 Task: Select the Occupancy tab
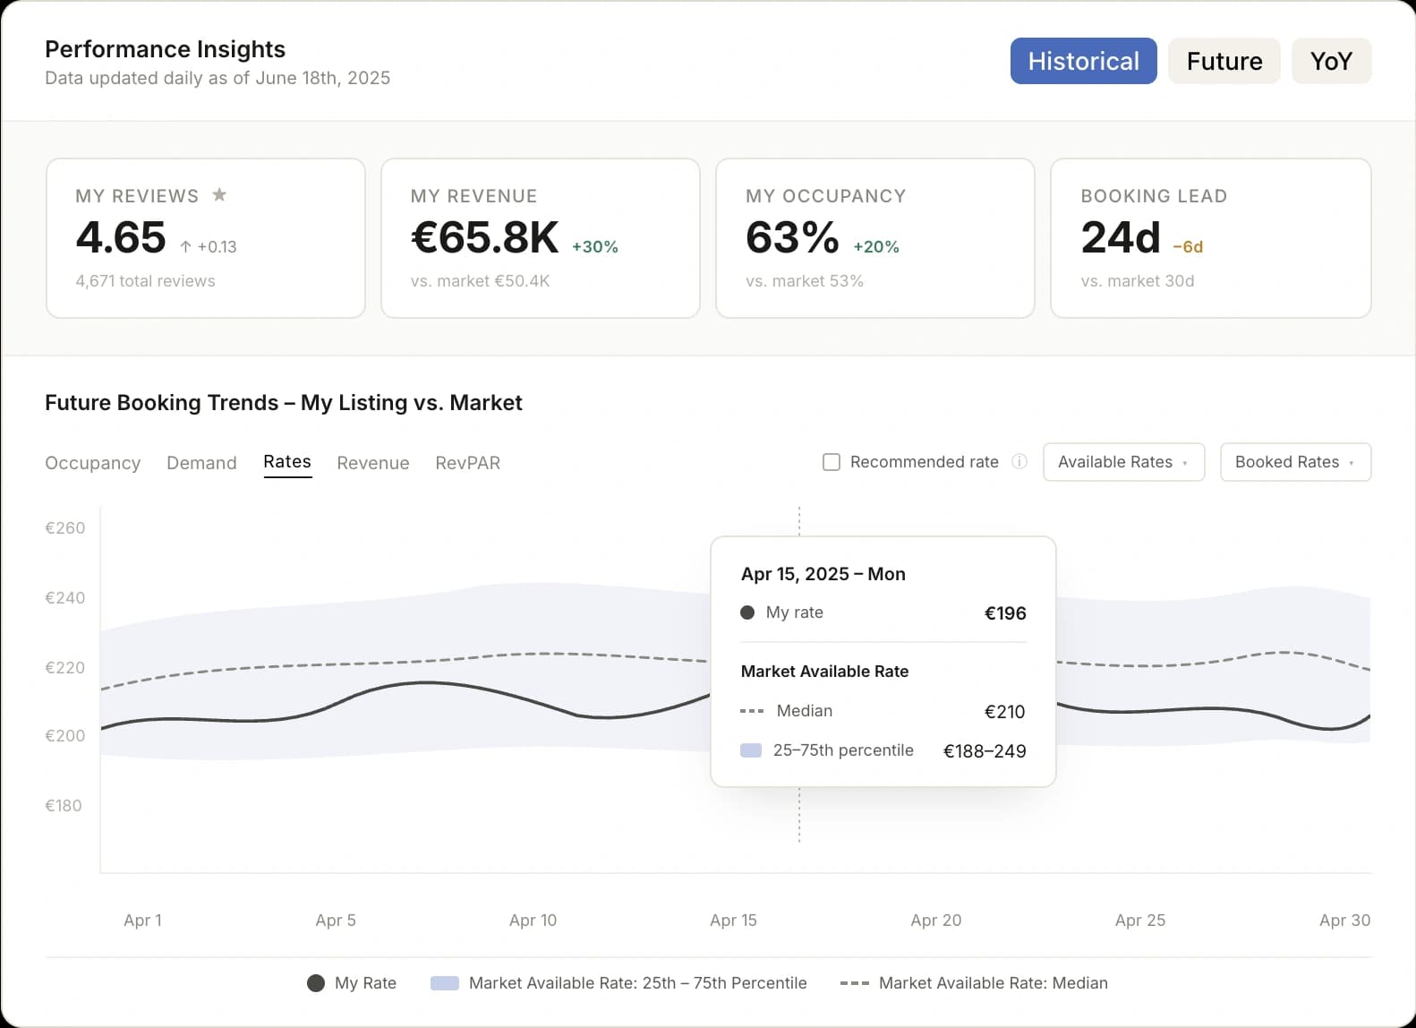pos(93,463)
